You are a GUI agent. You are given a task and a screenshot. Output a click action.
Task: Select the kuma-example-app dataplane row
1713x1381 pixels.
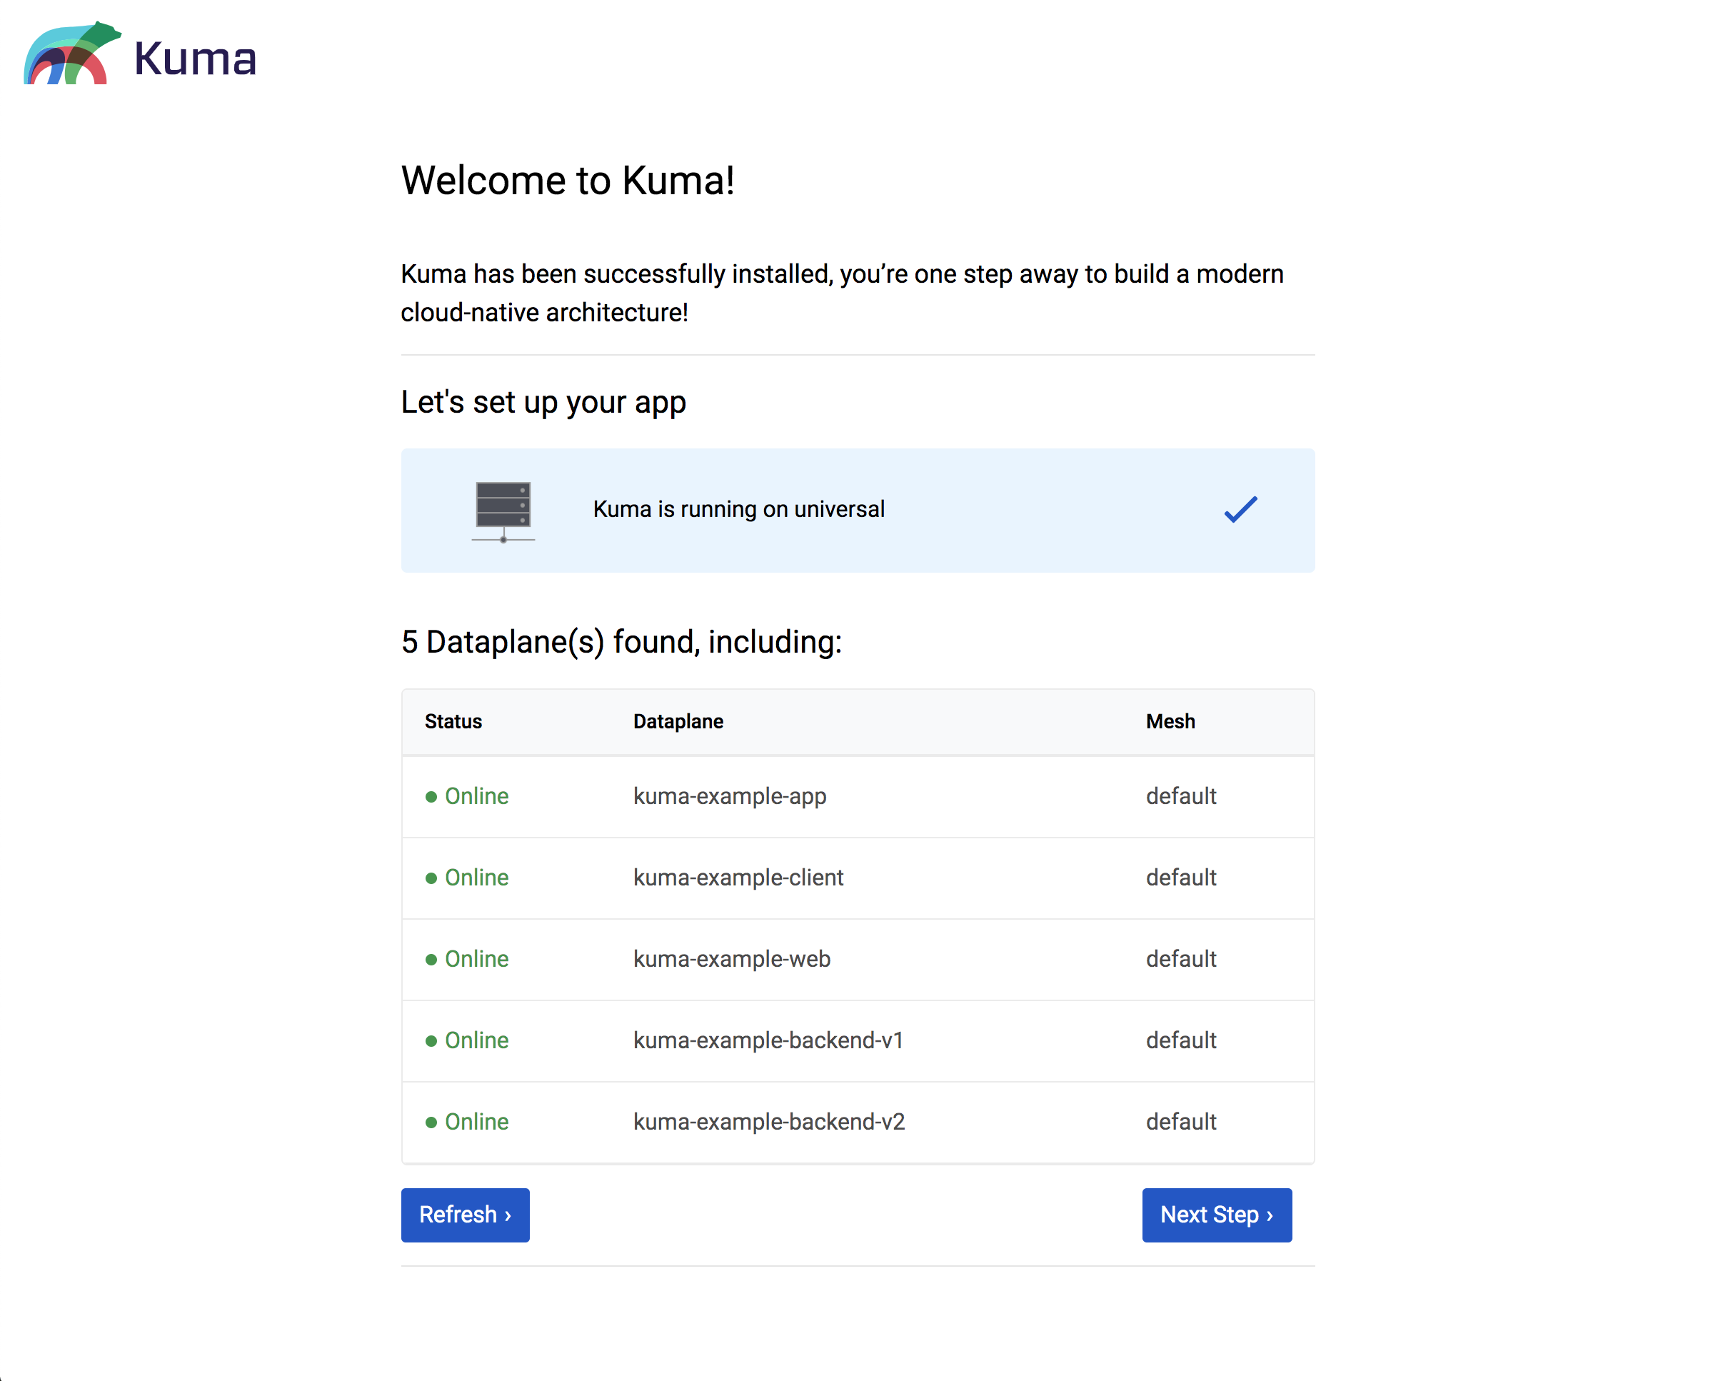click(729, 796)
